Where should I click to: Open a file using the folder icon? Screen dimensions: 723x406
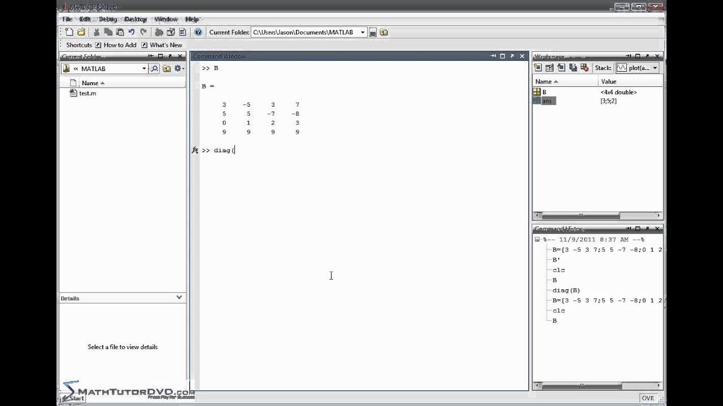[81, 32]
